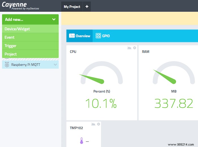The height and width of the screenshot is (147, 198).
Task: Select Trigger from Add new menu
Action: pyautogui.click(x=30, y=46)
